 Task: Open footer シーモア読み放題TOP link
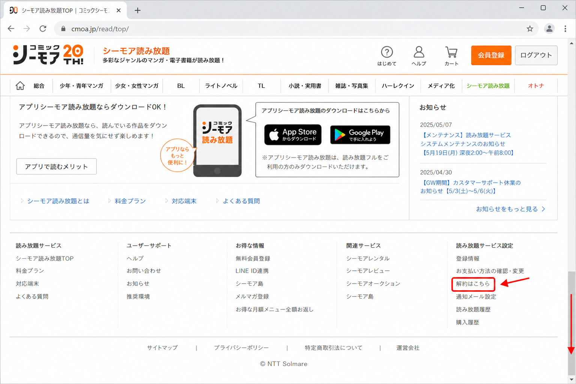(45, 258)
